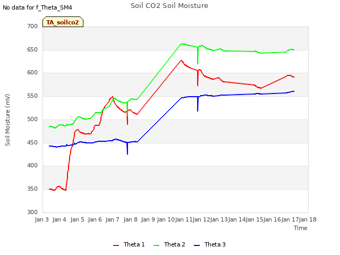Click the Jan 5 x-axis label

click(78, 219)
